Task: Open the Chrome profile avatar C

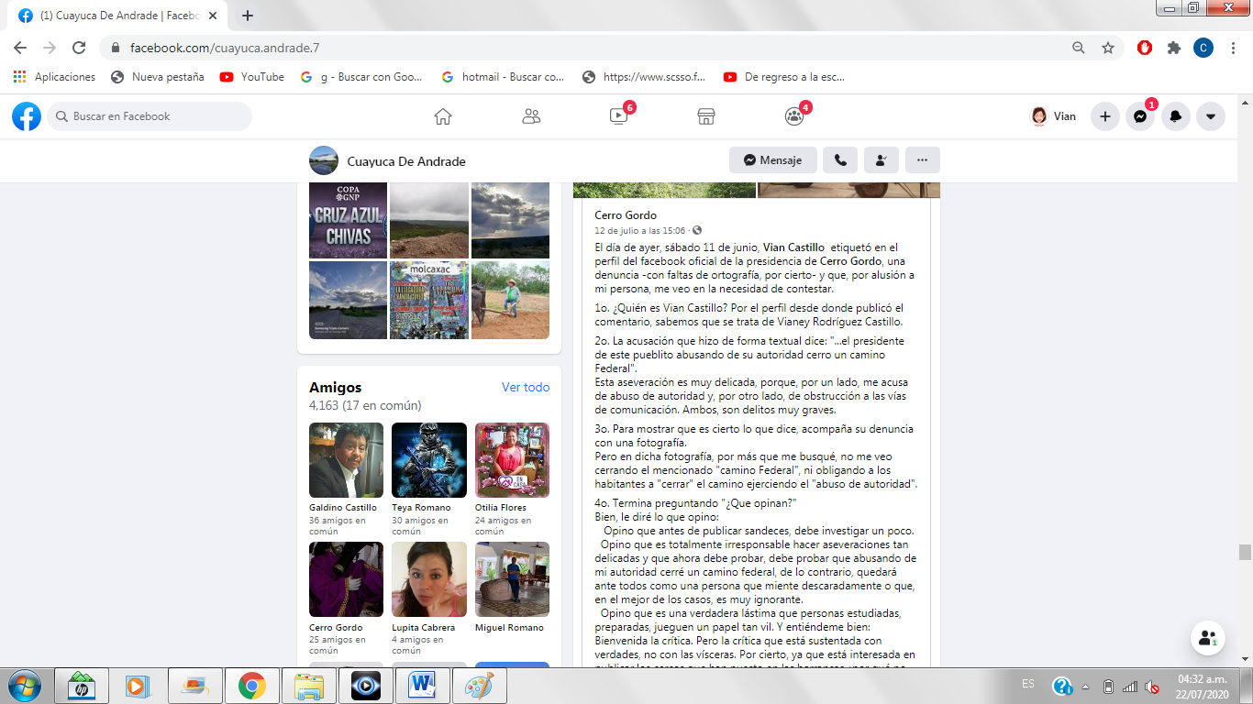Action: 1203,48
